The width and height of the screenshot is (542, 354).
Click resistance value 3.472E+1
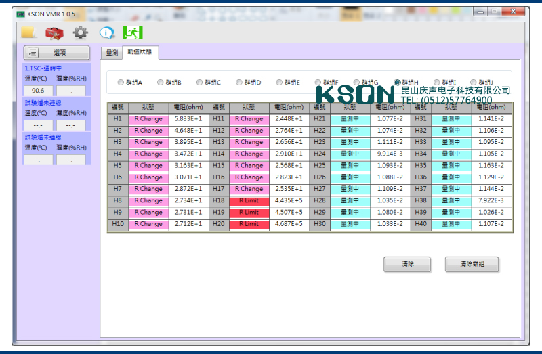point(189,154)
